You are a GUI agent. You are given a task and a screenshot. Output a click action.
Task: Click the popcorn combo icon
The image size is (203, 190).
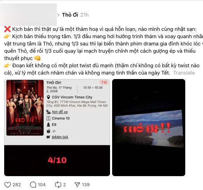(48, 131)
